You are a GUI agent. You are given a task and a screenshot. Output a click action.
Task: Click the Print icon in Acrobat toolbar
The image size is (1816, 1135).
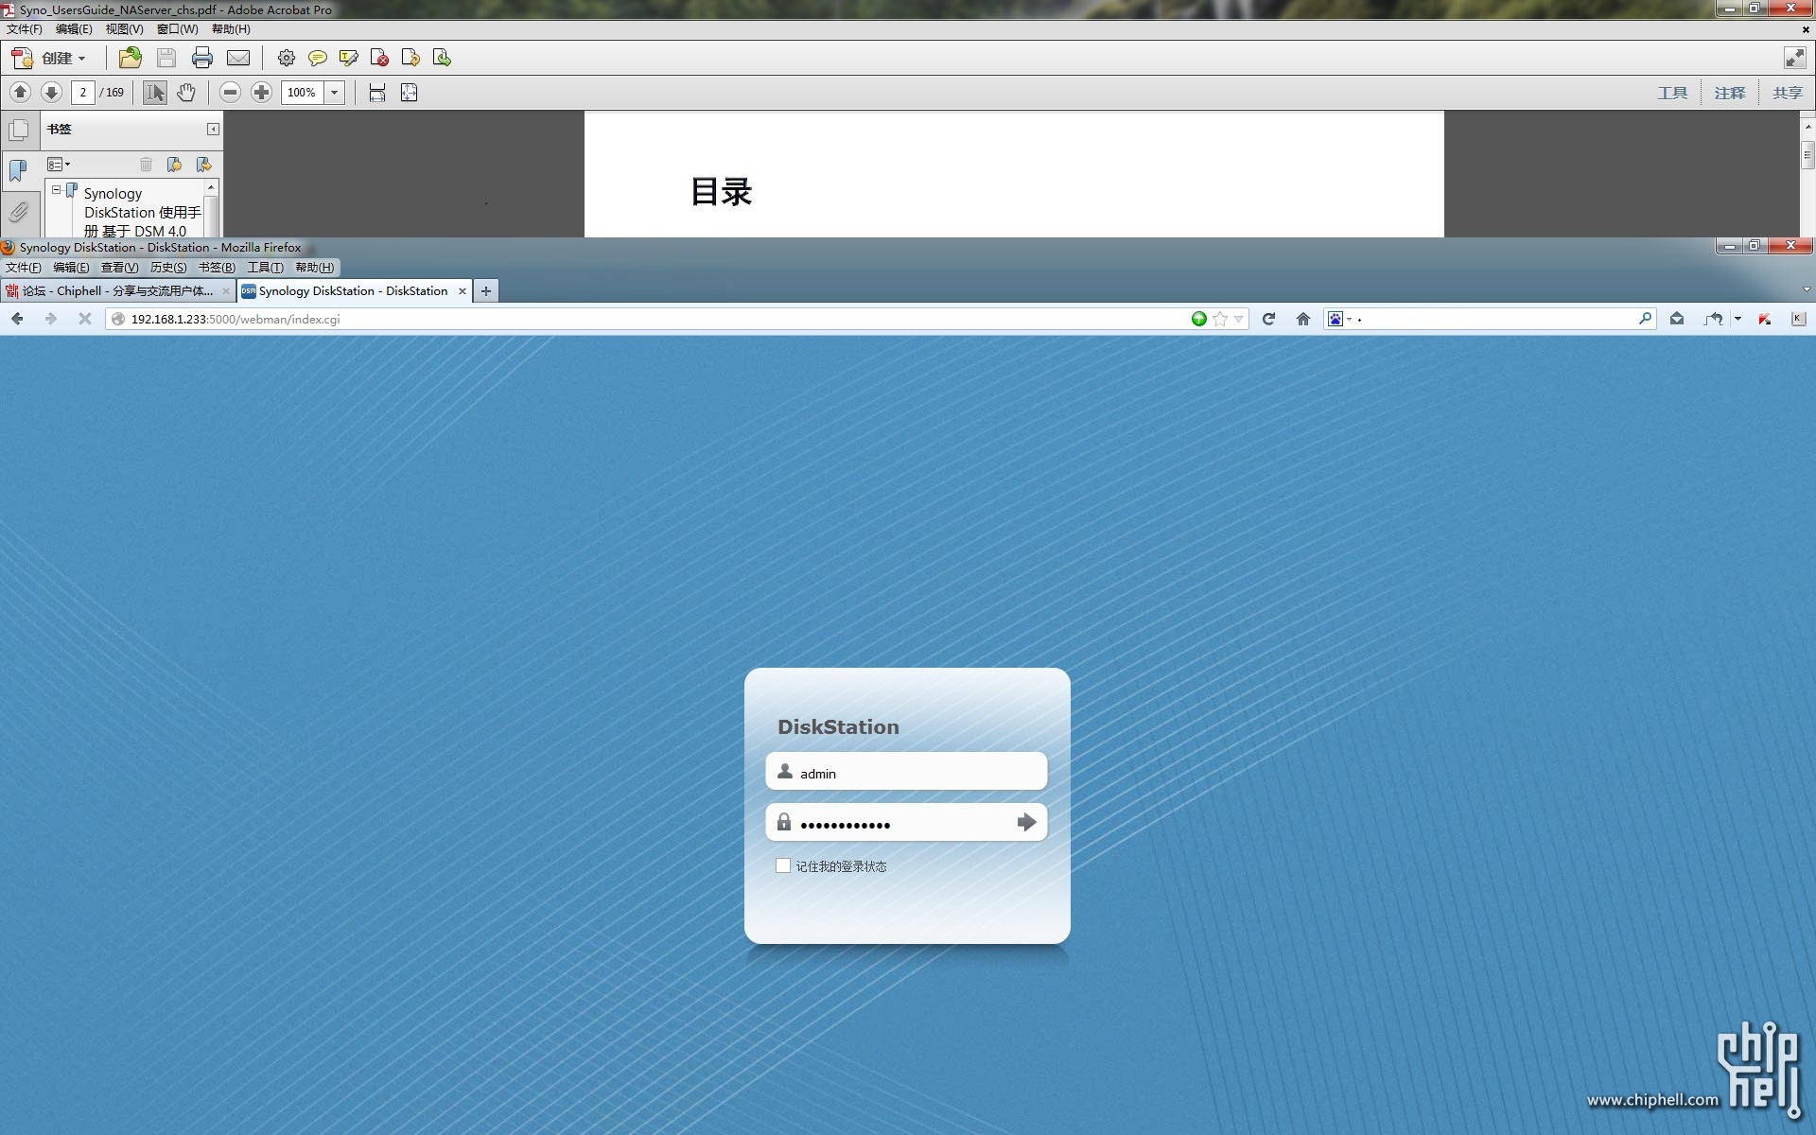pyautogui.click(x=201, y=58)
